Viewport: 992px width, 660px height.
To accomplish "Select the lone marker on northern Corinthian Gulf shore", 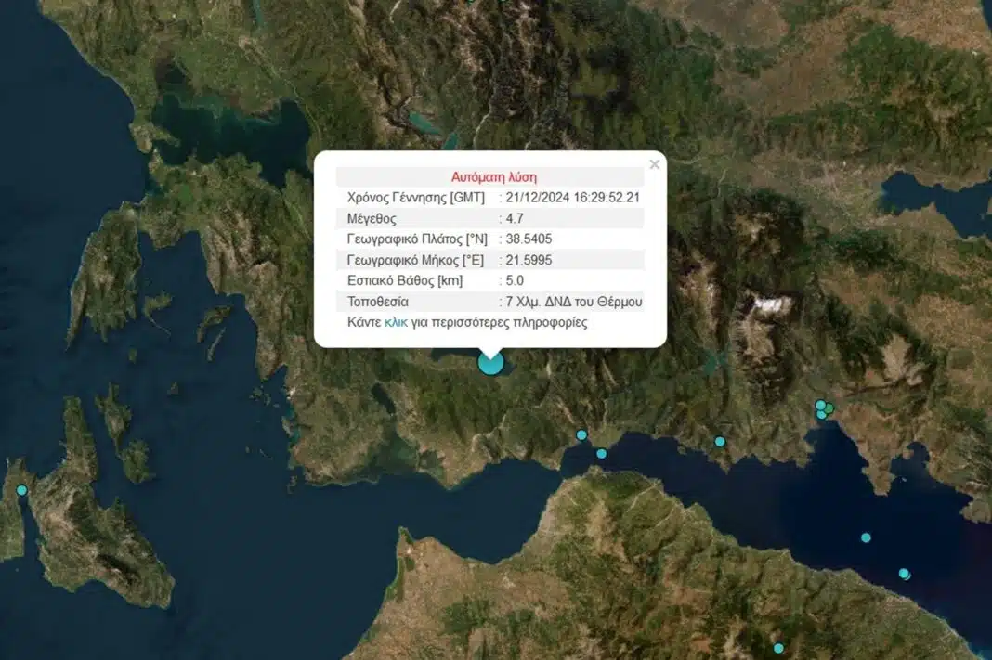I will [720, 442].
